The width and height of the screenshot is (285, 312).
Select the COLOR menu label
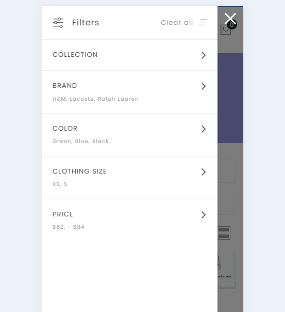tap(65, 128)
